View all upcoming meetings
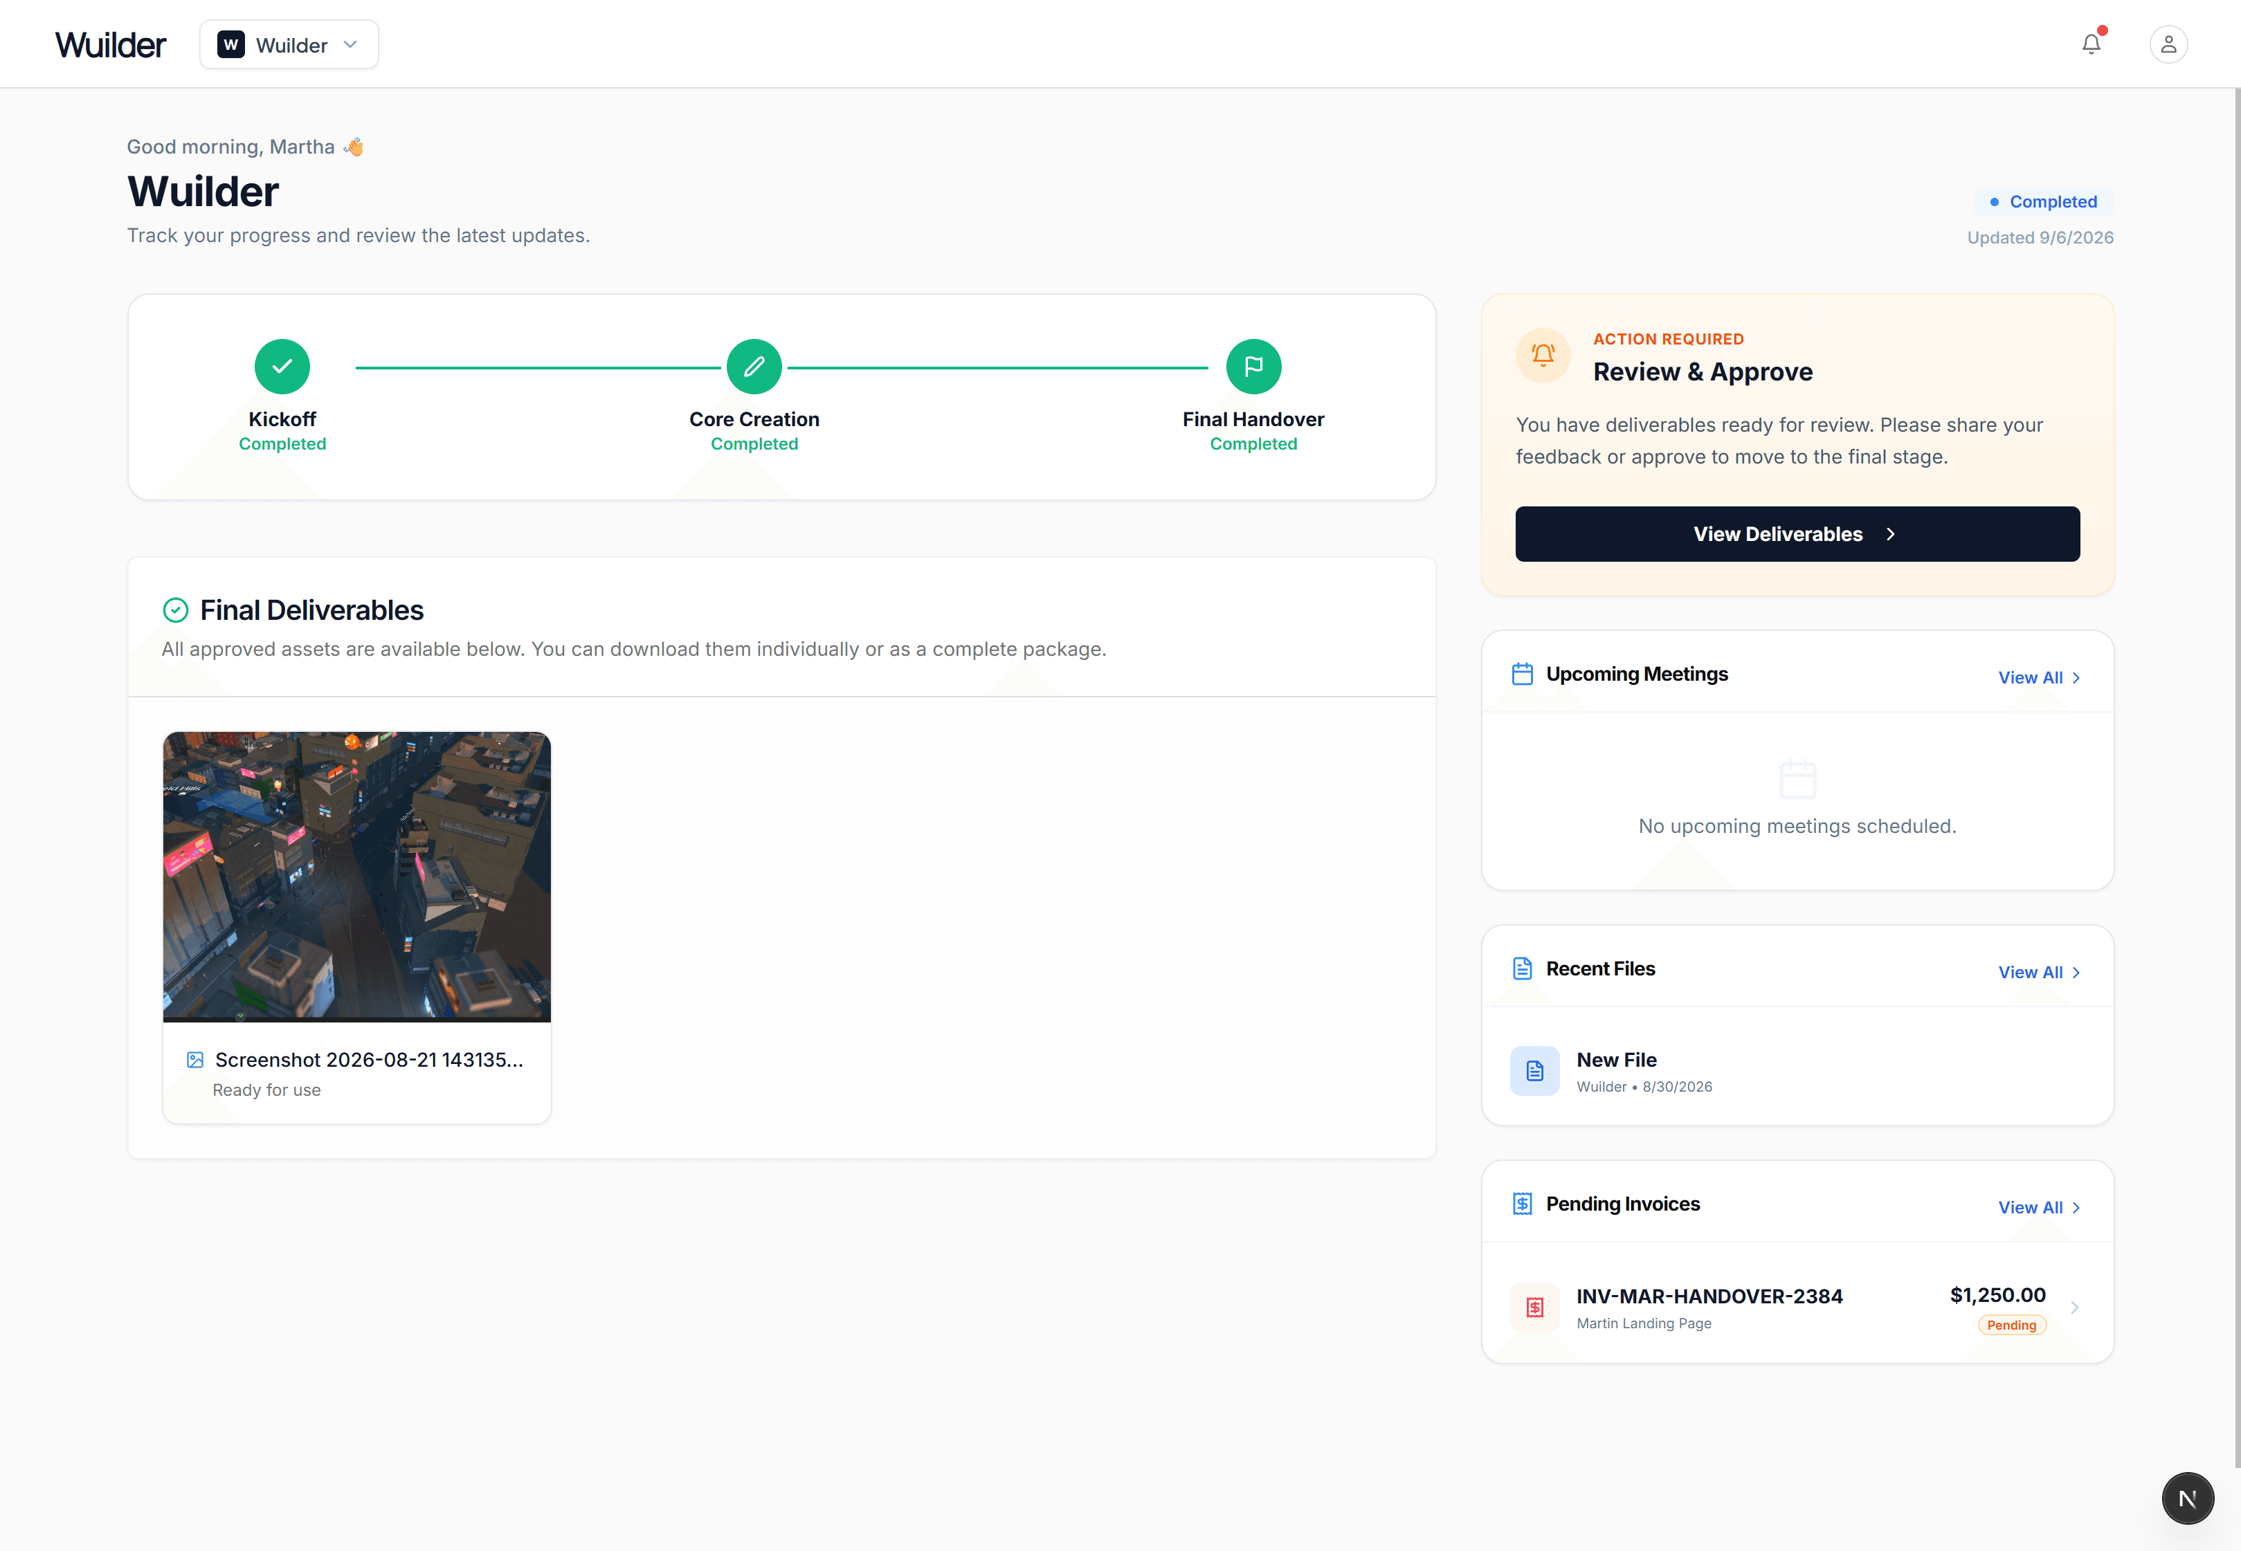The height and width of the screenshot is (1551, 2241). click(2039, 677)
